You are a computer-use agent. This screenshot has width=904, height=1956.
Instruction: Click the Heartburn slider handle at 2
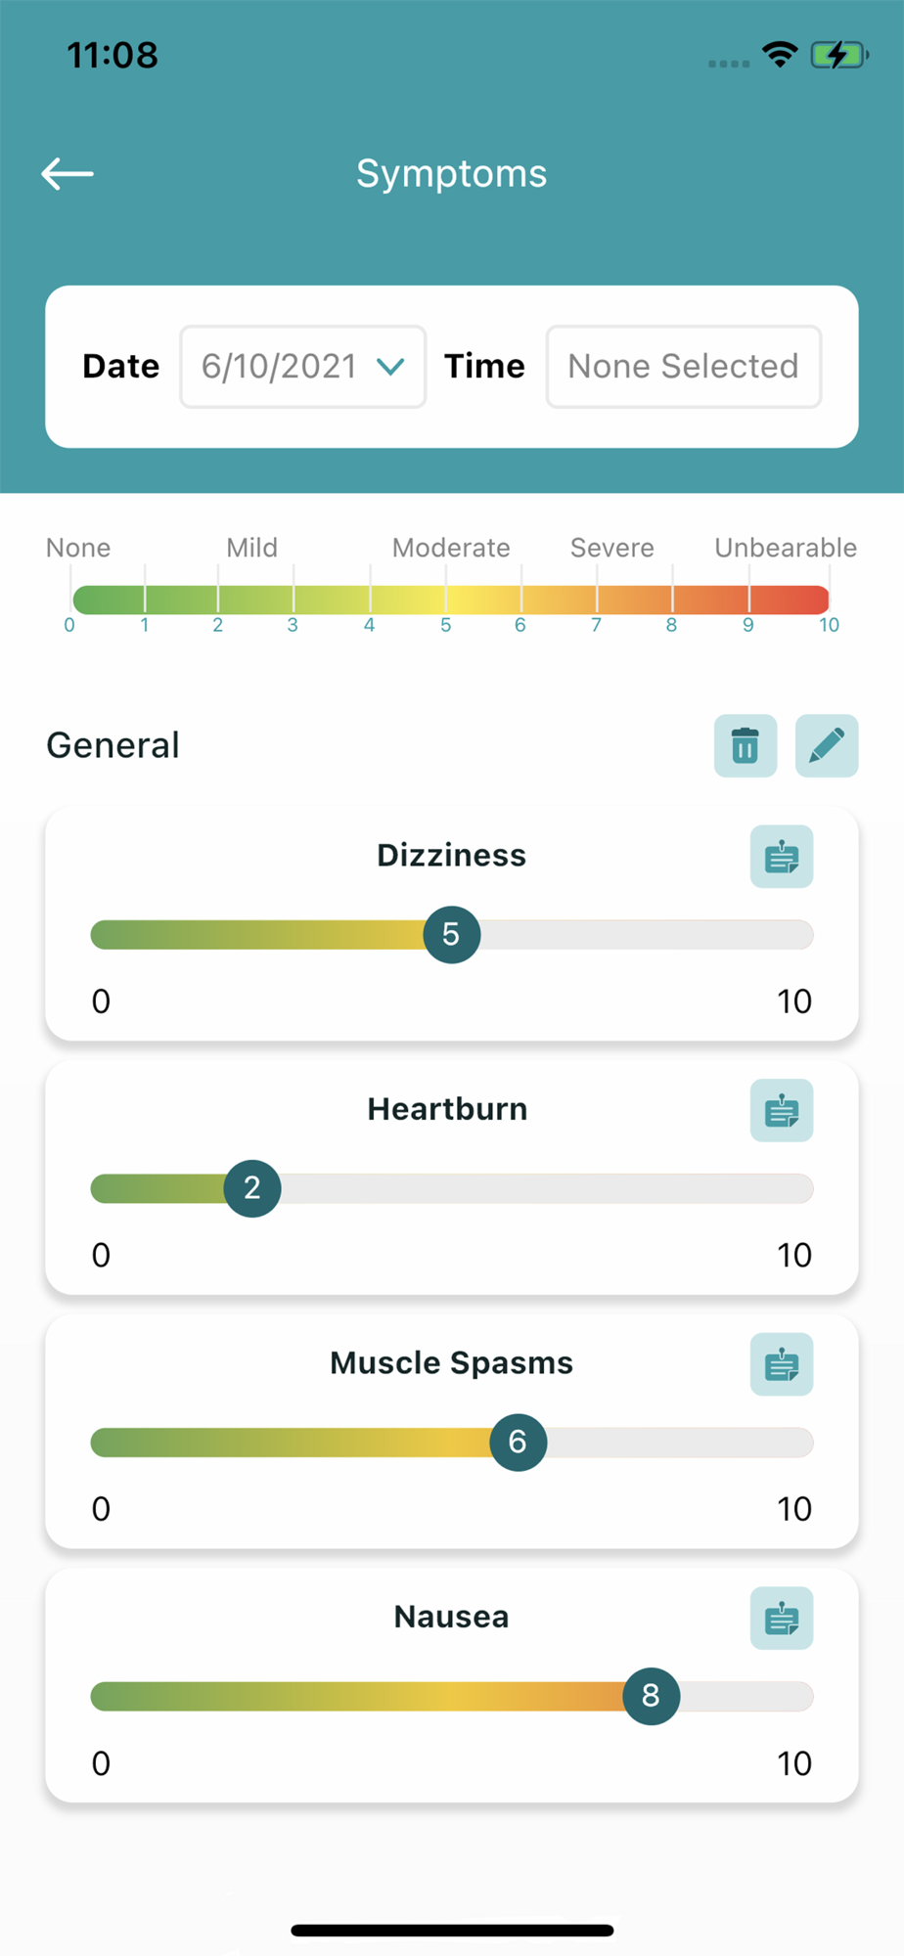252,1188
